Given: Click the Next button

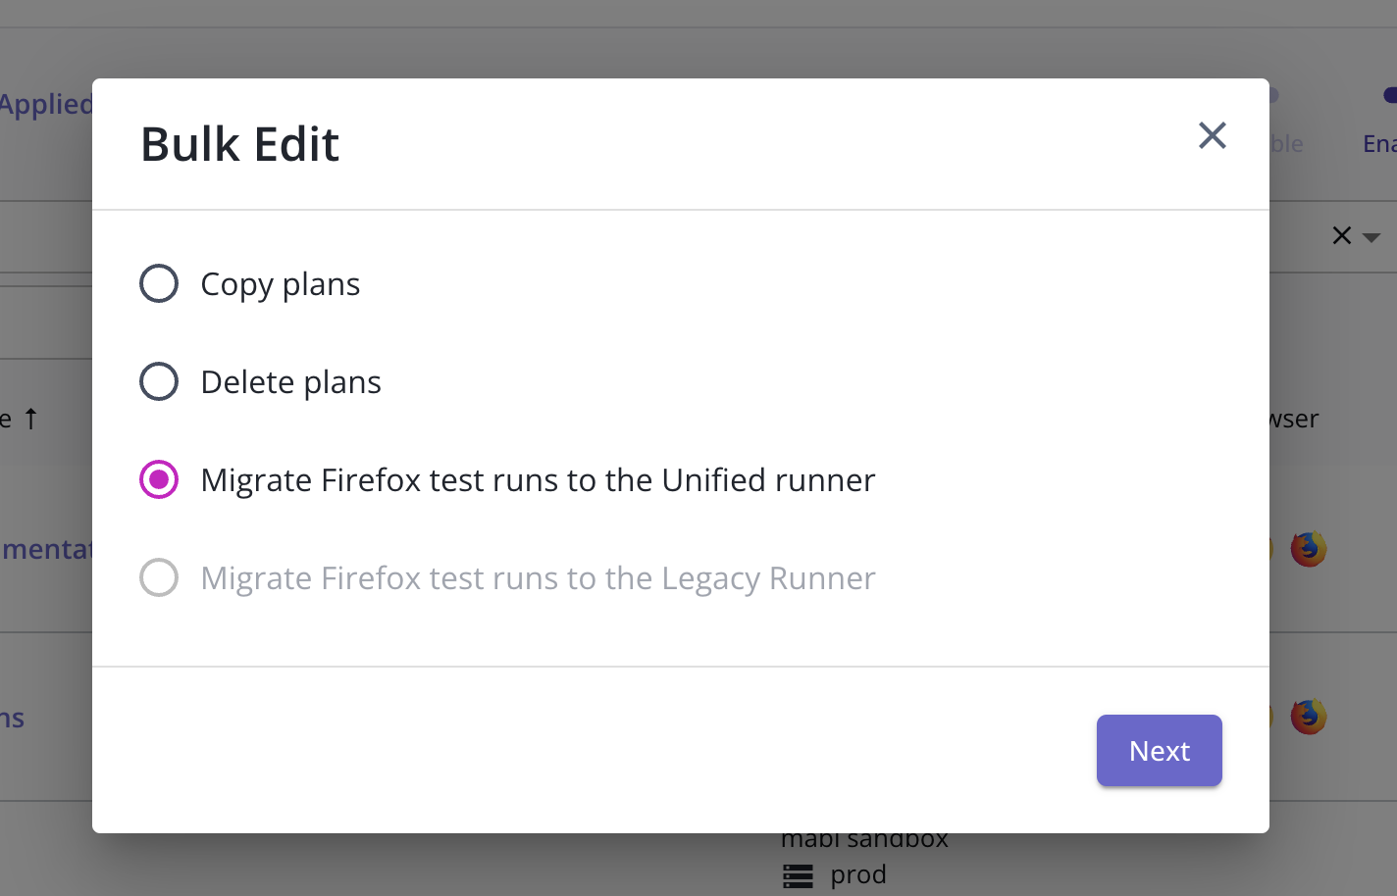Looking at the screenshot, I should (1159, 750).
